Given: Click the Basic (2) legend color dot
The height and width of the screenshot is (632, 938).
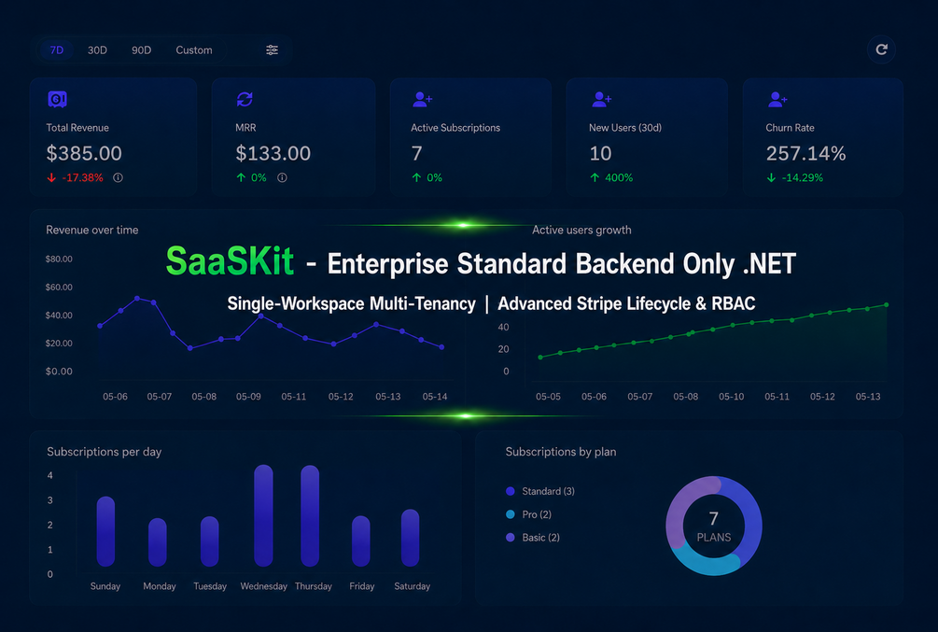Looking at the screenshot, I should click(511, 538).
